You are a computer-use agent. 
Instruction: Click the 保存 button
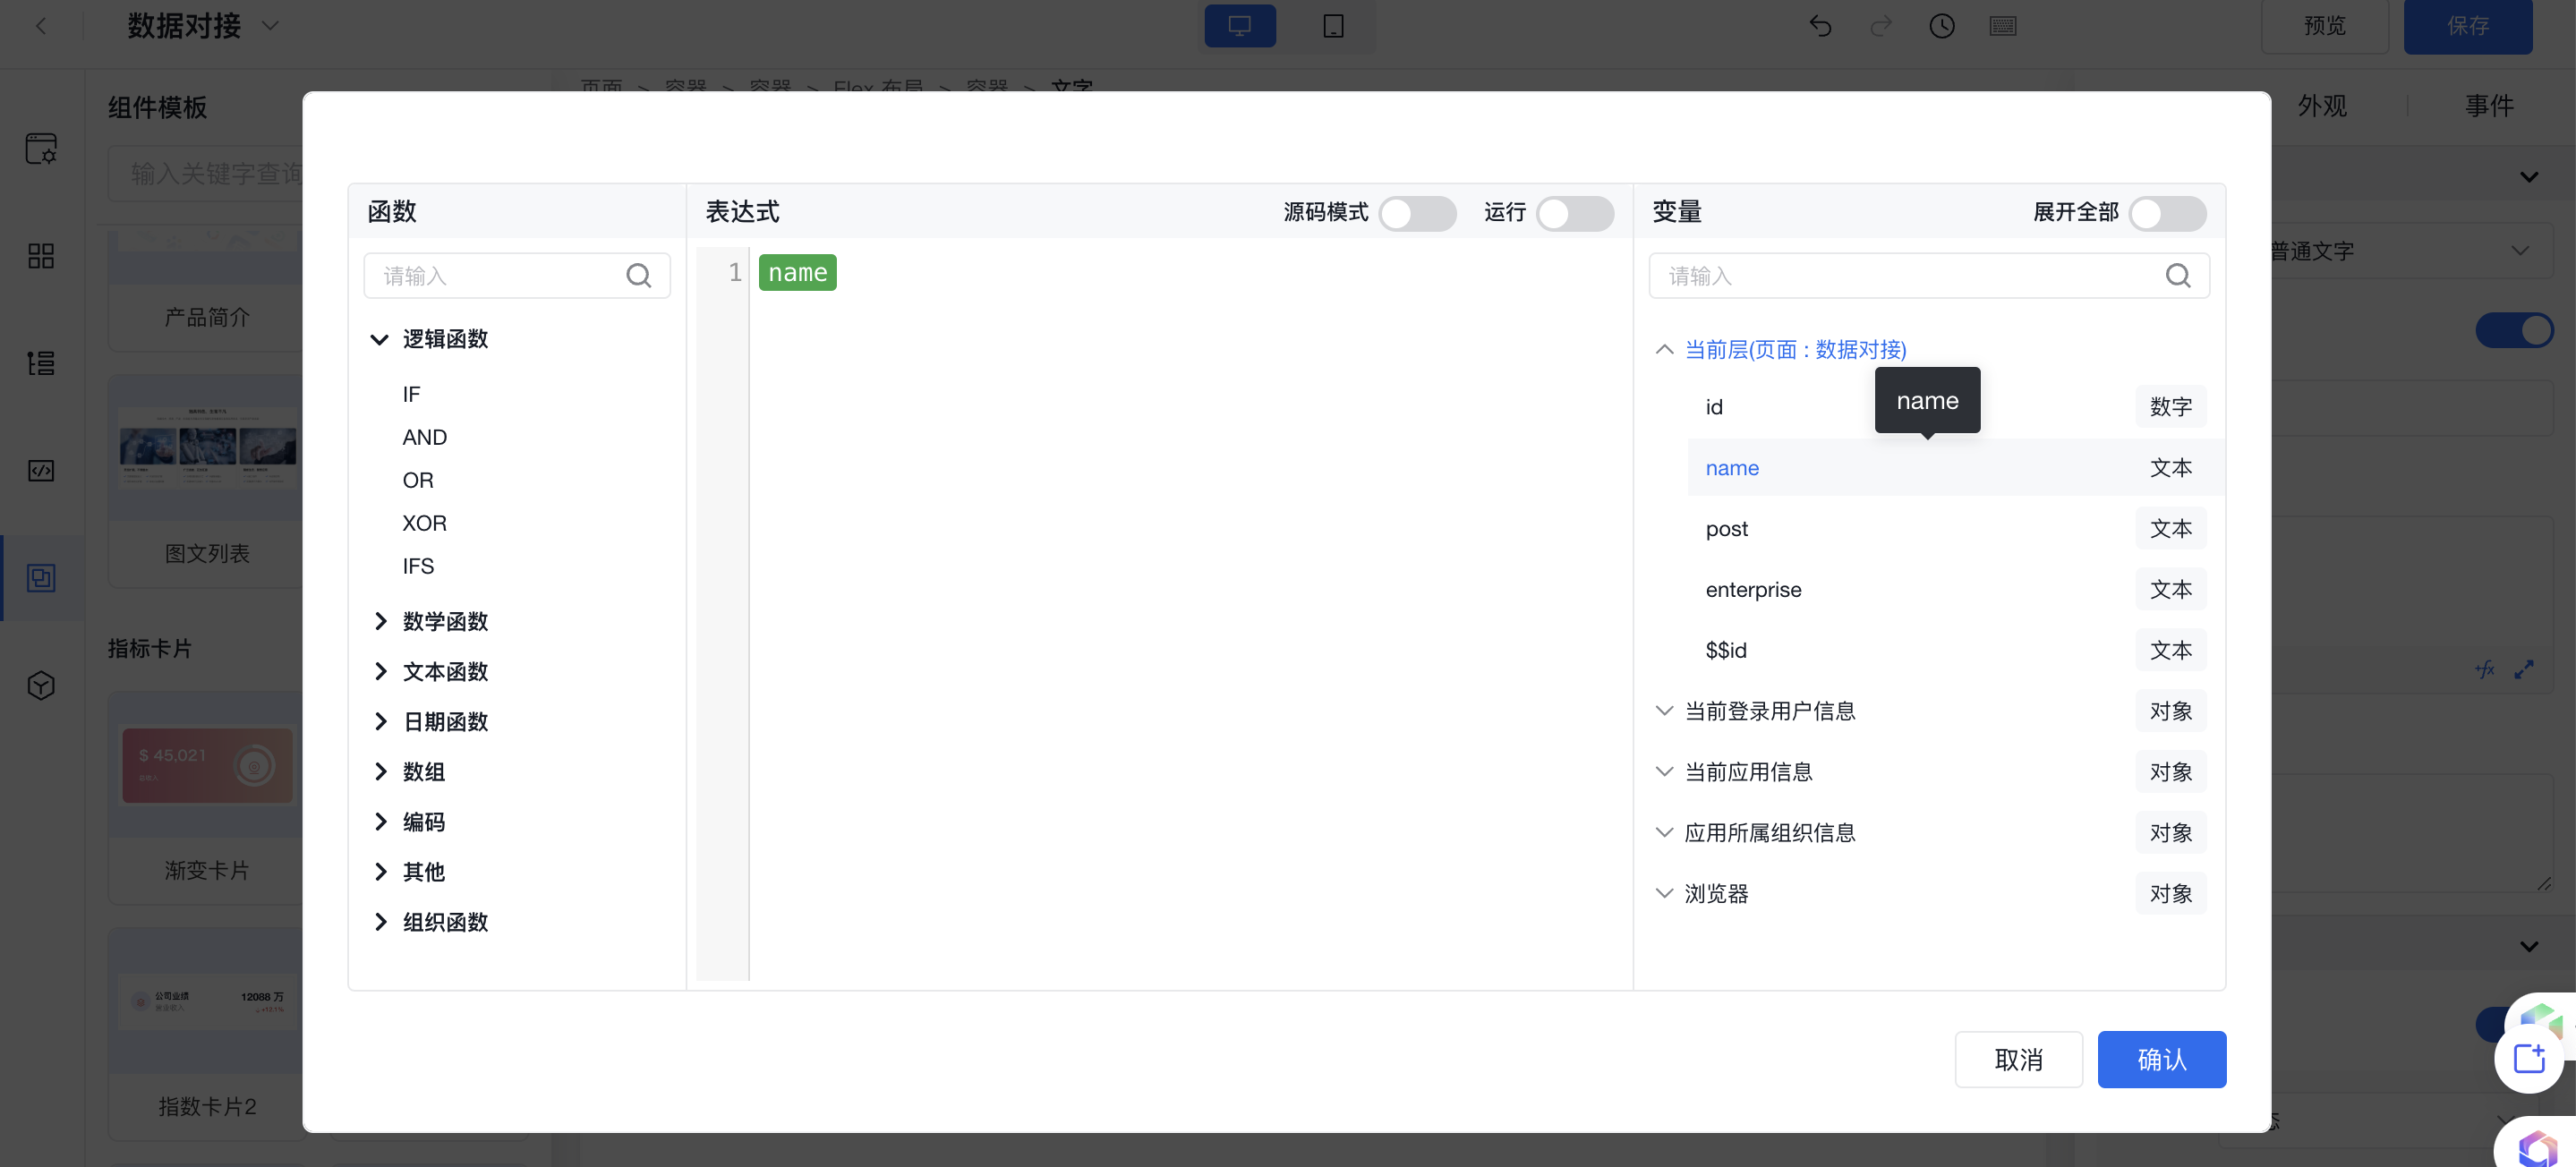2467,26
